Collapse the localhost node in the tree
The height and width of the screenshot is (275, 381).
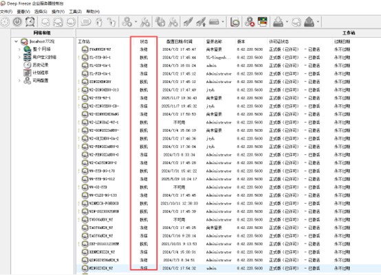(x=17, y=41)
